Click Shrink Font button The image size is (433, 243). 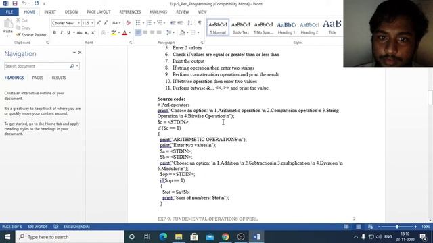tap(106, 23)
